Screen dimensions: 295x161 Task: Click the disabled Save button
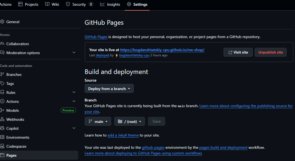tap(156, 122)
